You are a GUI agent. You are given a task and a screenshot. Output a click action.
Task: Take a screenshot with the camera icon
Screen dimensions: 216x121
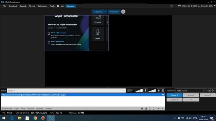123,12
